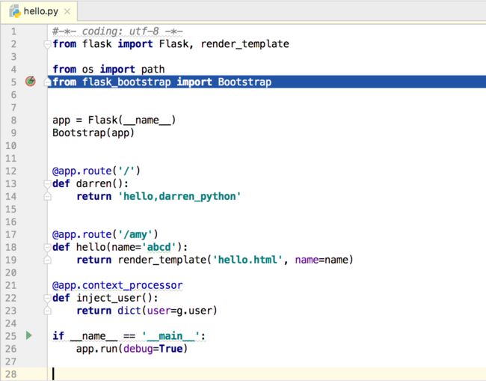Click Bootstrap(app) on line 9
This screenshot has height=381, width=486.
(x=93, y=132)
